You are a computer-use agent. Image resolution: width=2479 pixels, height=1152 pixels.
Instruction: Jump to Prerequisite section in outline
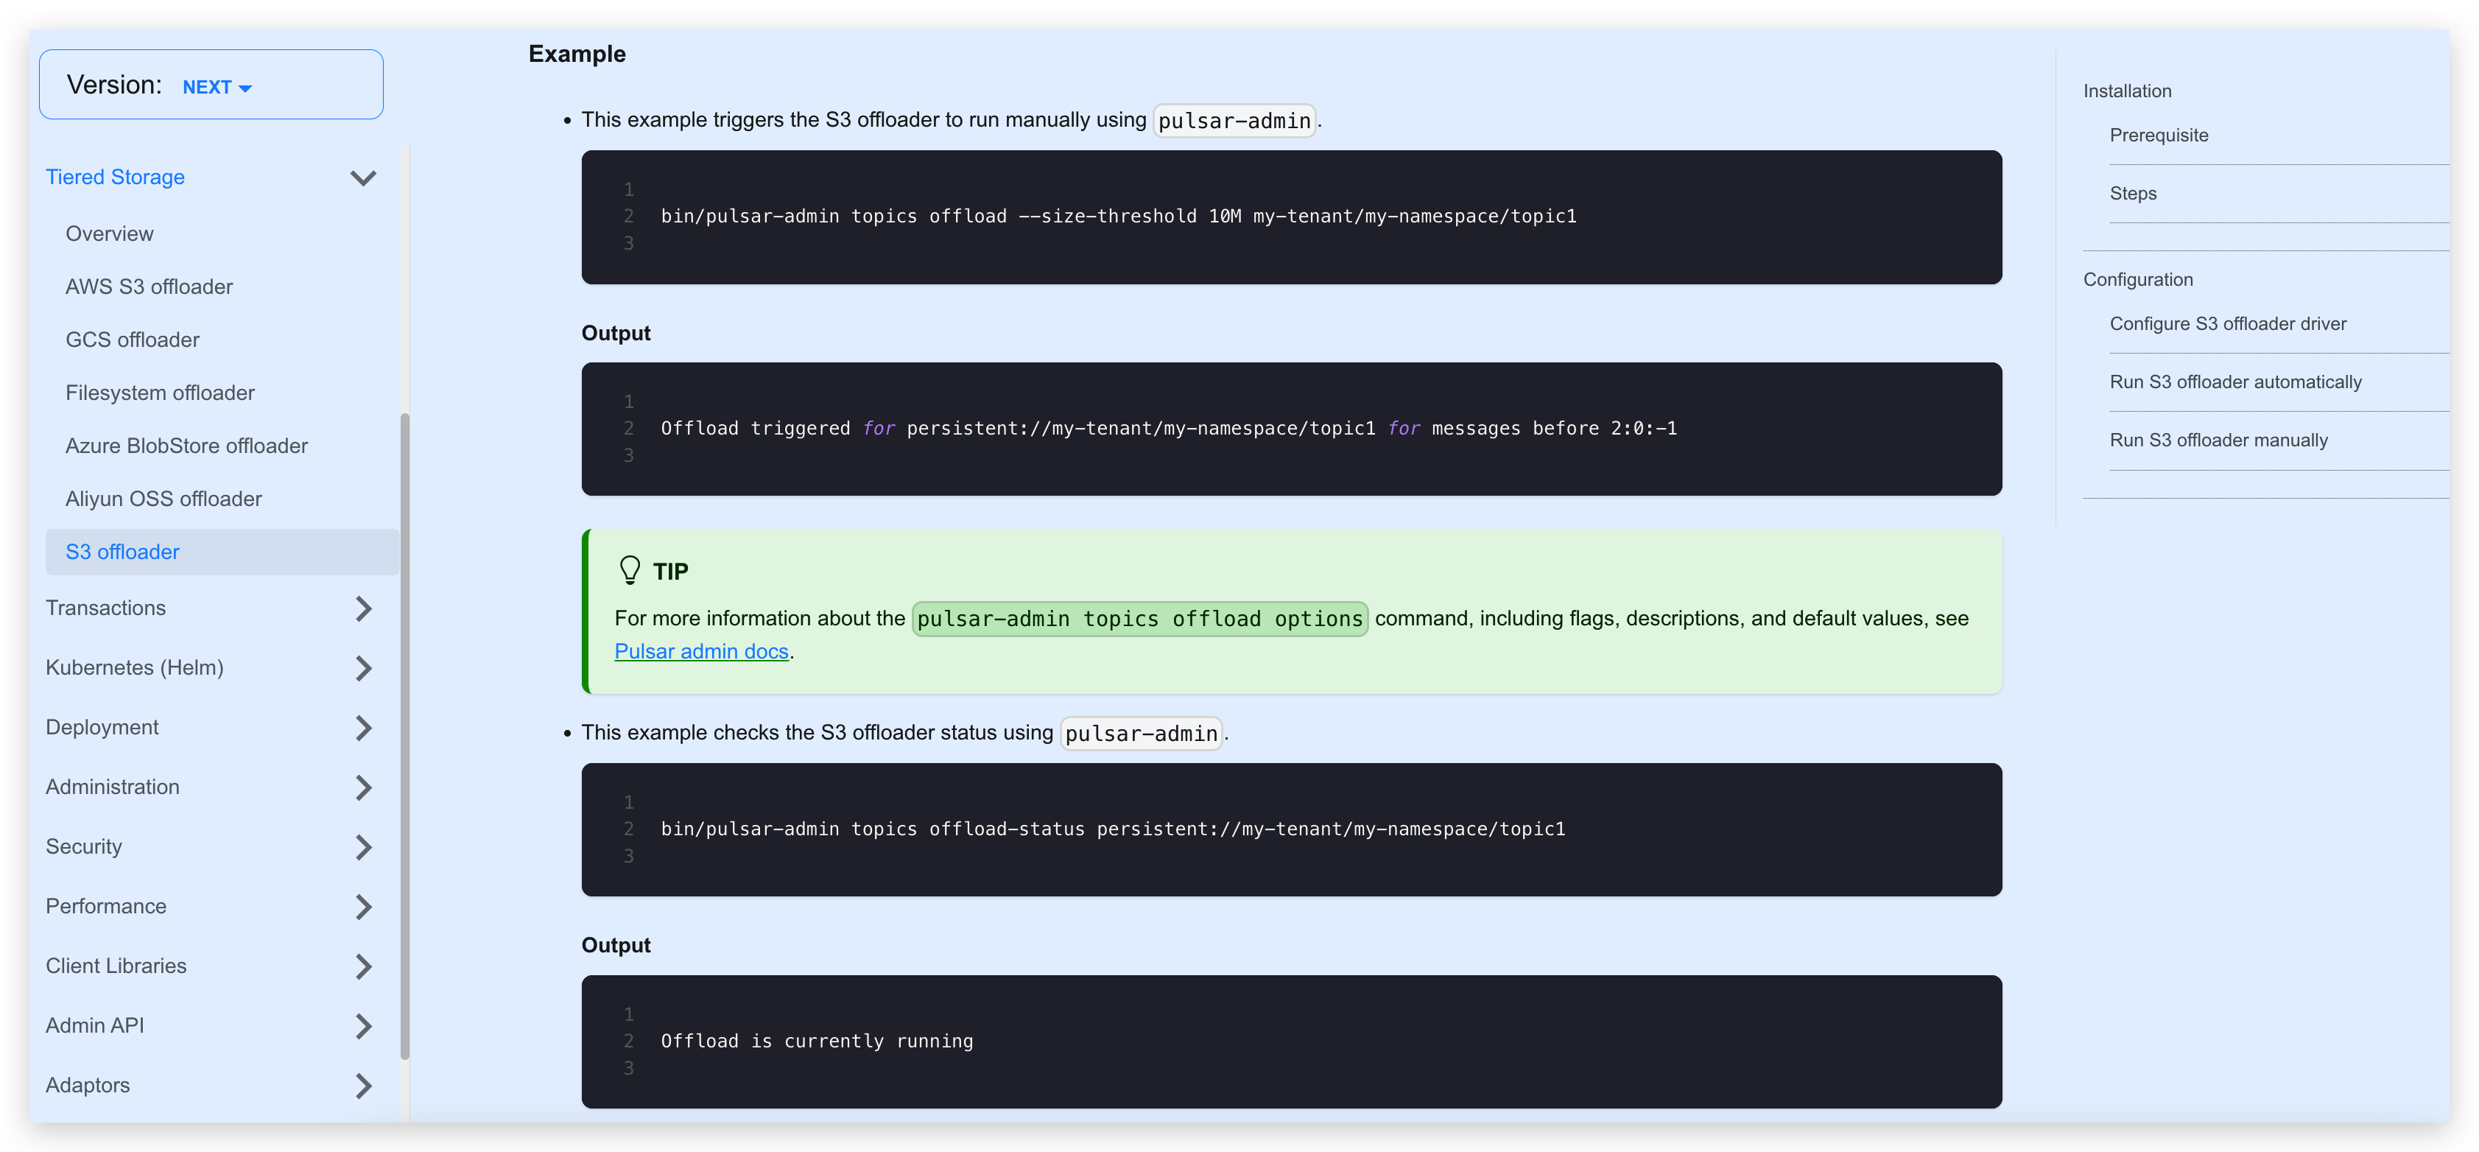click(x=2159, y=135)
